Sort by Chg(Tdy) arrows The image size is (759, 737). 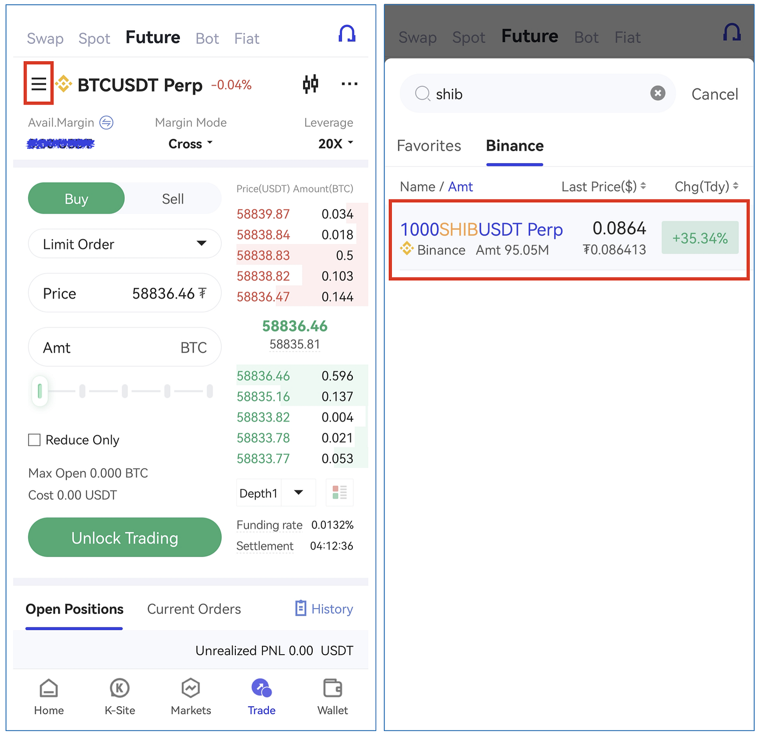pyautogui.click(x=736, y=186)
